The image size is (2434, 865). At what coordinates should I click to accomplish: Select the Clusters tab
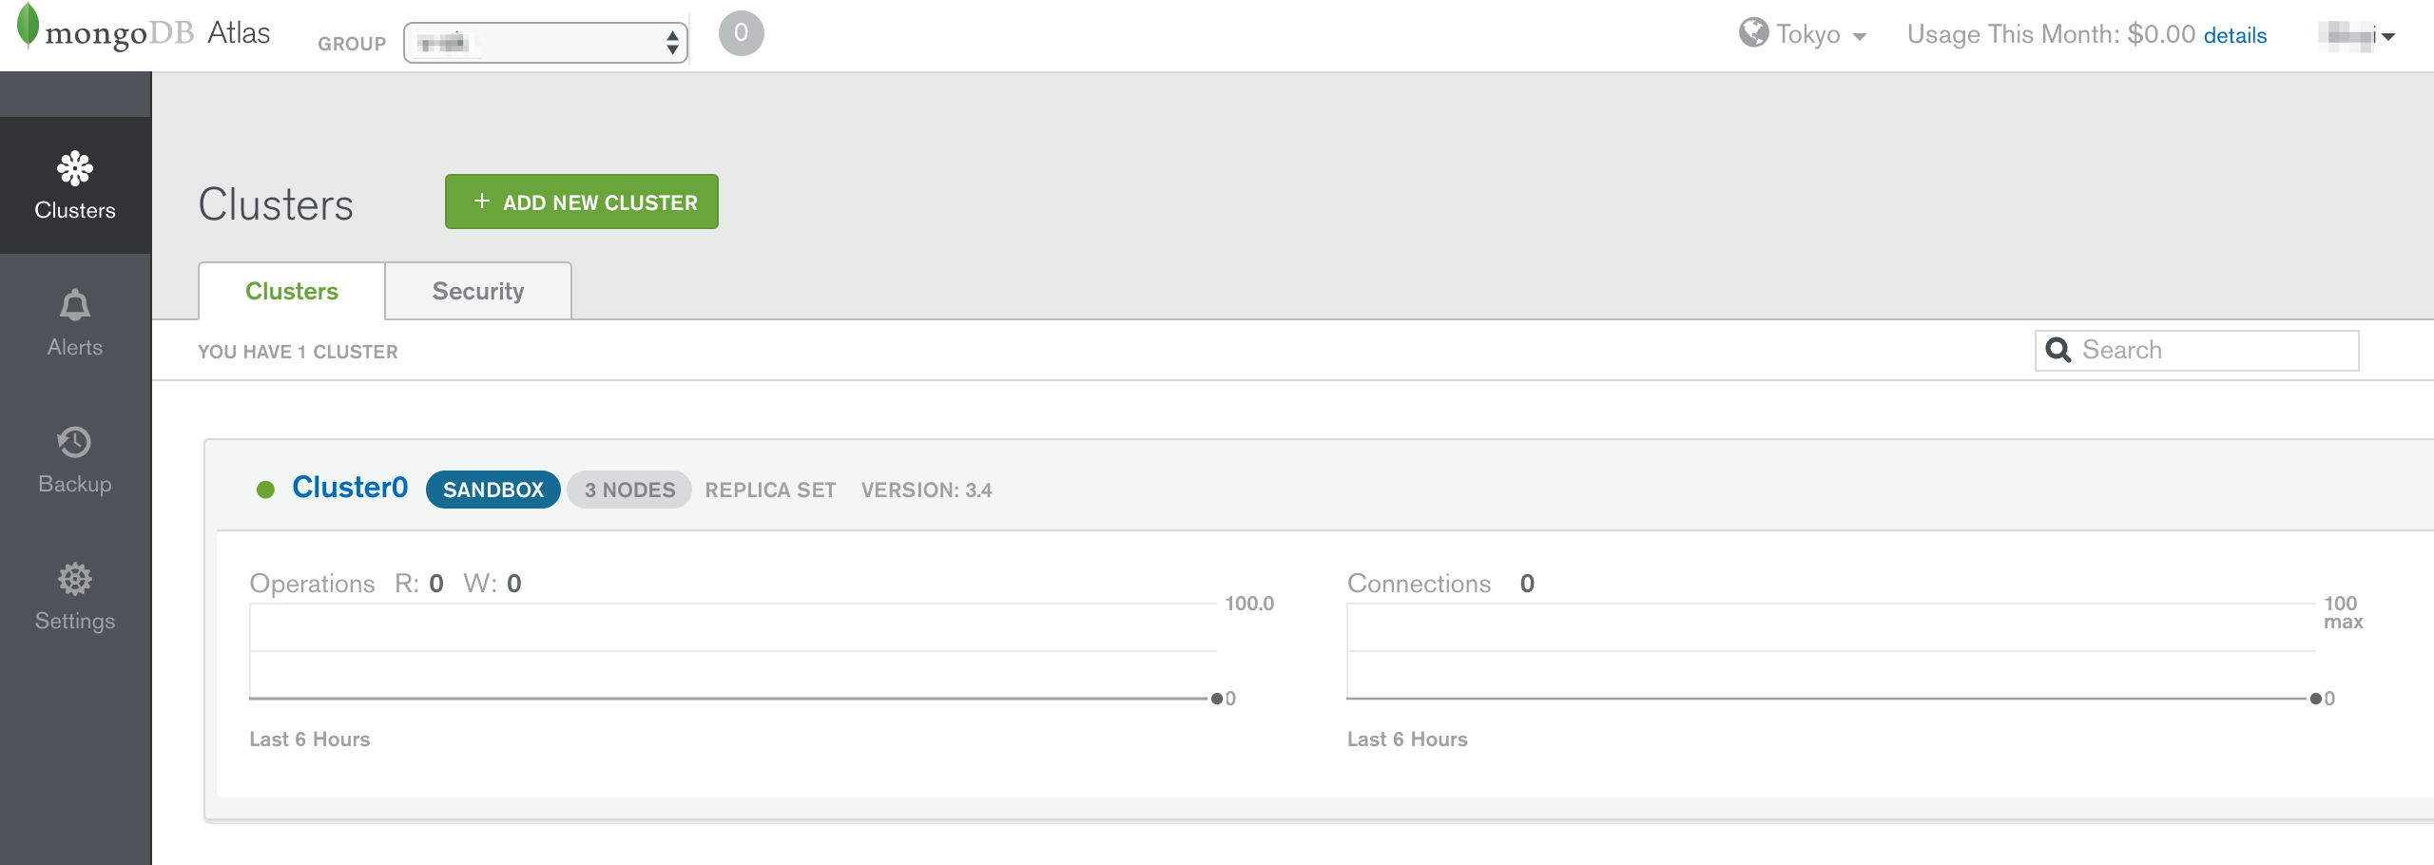point(291,292)
